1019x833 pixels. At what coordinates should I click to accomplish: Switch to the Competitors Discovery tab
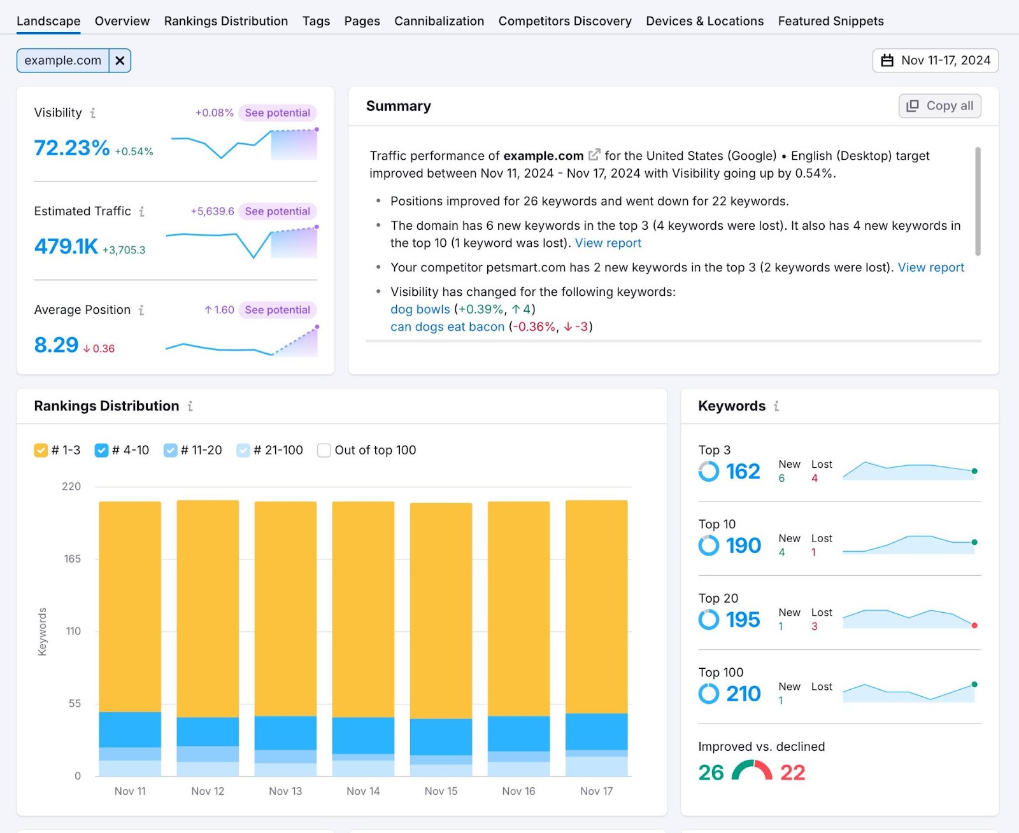pyautogui.click(x=564, y=21)
